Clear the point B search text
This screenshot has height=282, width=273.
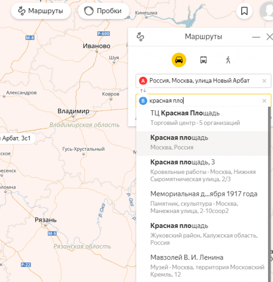coord(264,101)
